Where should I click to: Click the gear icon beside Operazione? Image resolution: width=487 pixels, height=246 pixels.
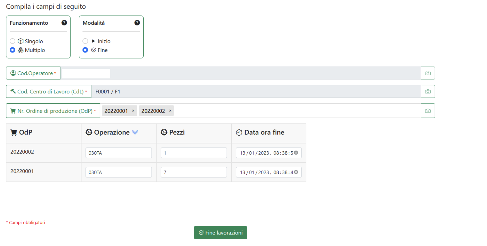[x=89, y=132]
